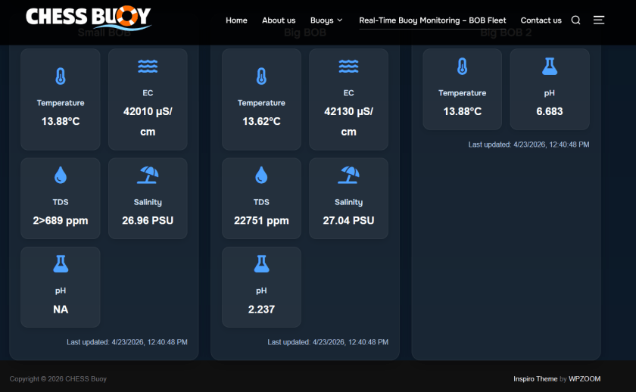Click the Inspiro Theme footer link
The image size is (636, 392).
point(535,378)
